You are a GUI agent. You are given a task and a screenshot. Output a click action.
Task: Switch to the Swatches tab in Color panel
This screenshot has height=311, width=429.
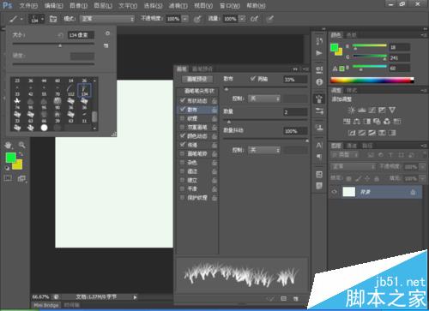[x=352, y=35]
